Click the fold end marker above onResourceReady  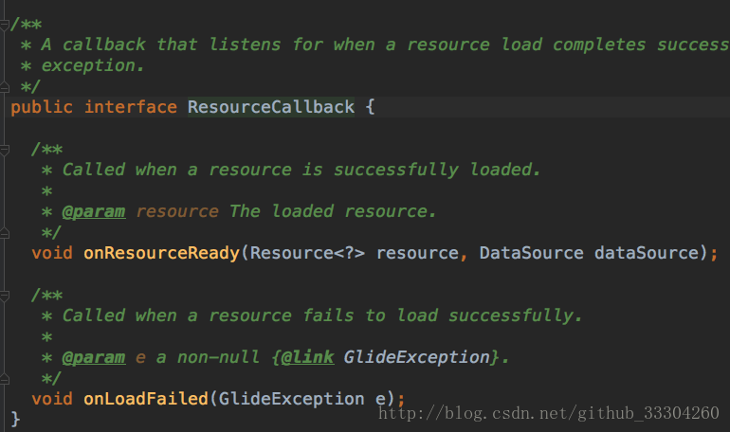tap(5, 232)
